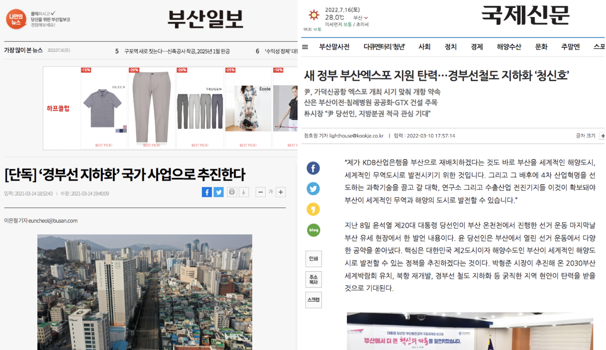The image size is (606, 350).
Task: Click yellow KakaoStory share icon
Action: 313,209
